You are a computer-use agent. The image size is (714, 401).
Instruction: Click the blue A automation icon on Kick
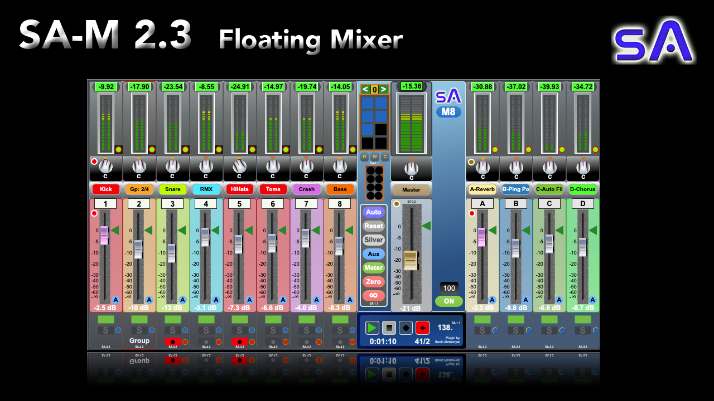[x=115, y=300]
